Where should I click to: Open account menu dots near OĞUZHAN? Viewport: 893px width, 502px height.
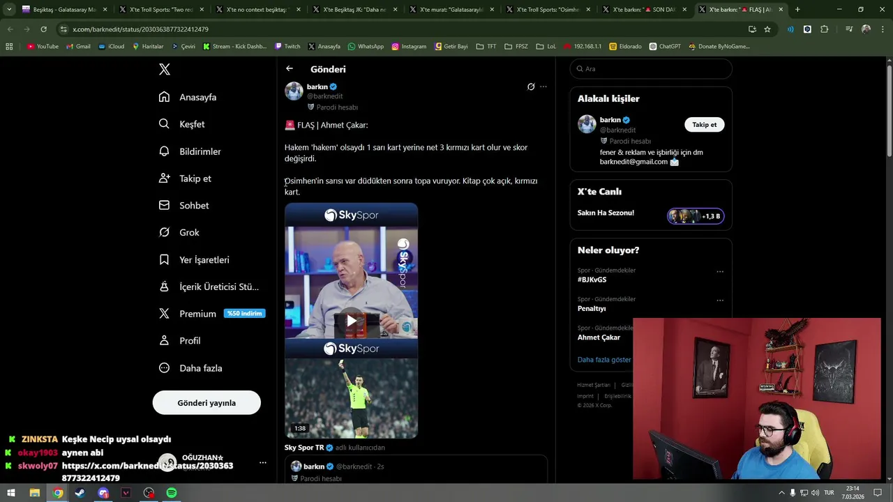[263, 462]
